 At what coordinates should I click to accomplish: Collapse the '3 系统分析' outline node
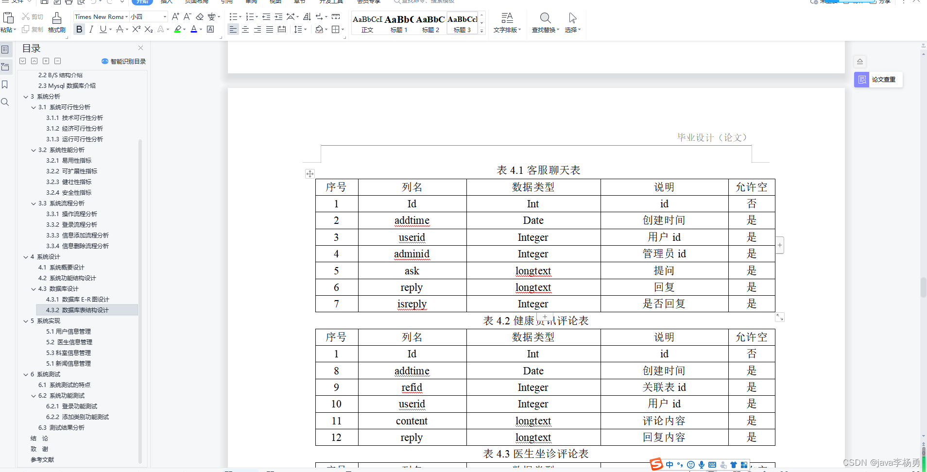click(x=26, y=97)
